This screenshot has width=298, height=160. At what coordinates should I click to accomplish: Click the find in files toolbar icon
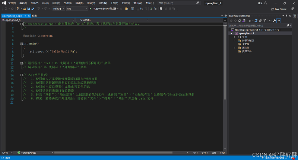tap(127, 9)
